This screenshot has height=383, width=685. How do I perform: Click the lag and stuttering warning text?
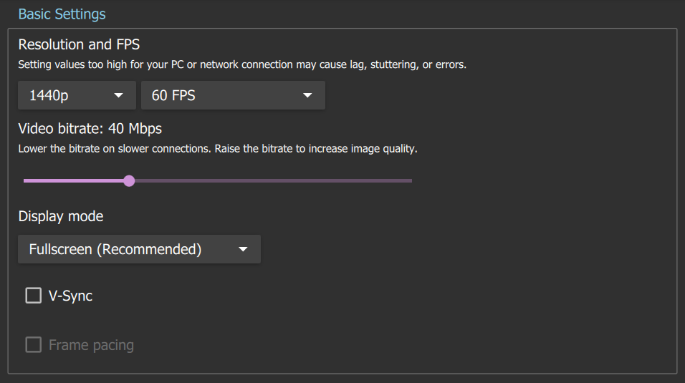[242, 64]
